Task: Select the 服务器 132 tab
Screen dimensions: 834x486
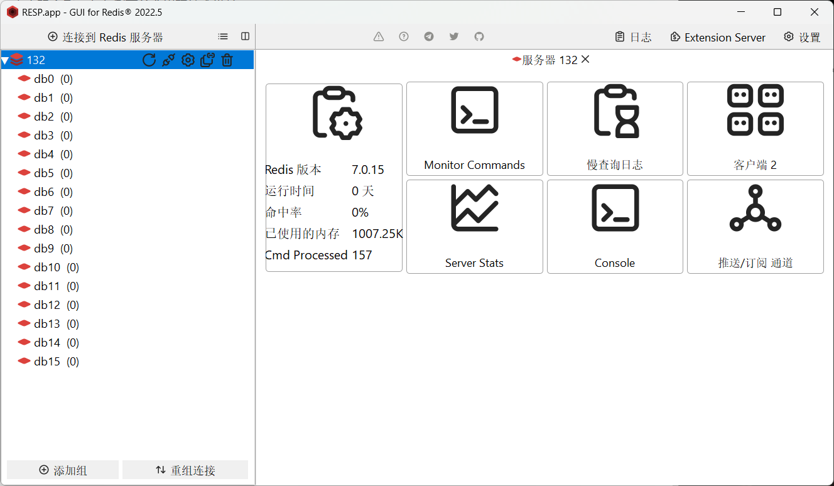Action: point(544,60)
